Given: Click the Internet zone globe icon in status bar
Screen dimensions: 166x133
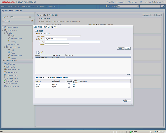Looking at the screenshot, I should [x=131, y=132].
